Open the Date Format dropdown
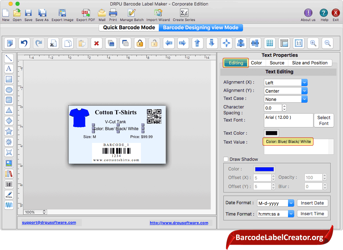The height and width of the screenshot is (250, 343). (275, 203)
